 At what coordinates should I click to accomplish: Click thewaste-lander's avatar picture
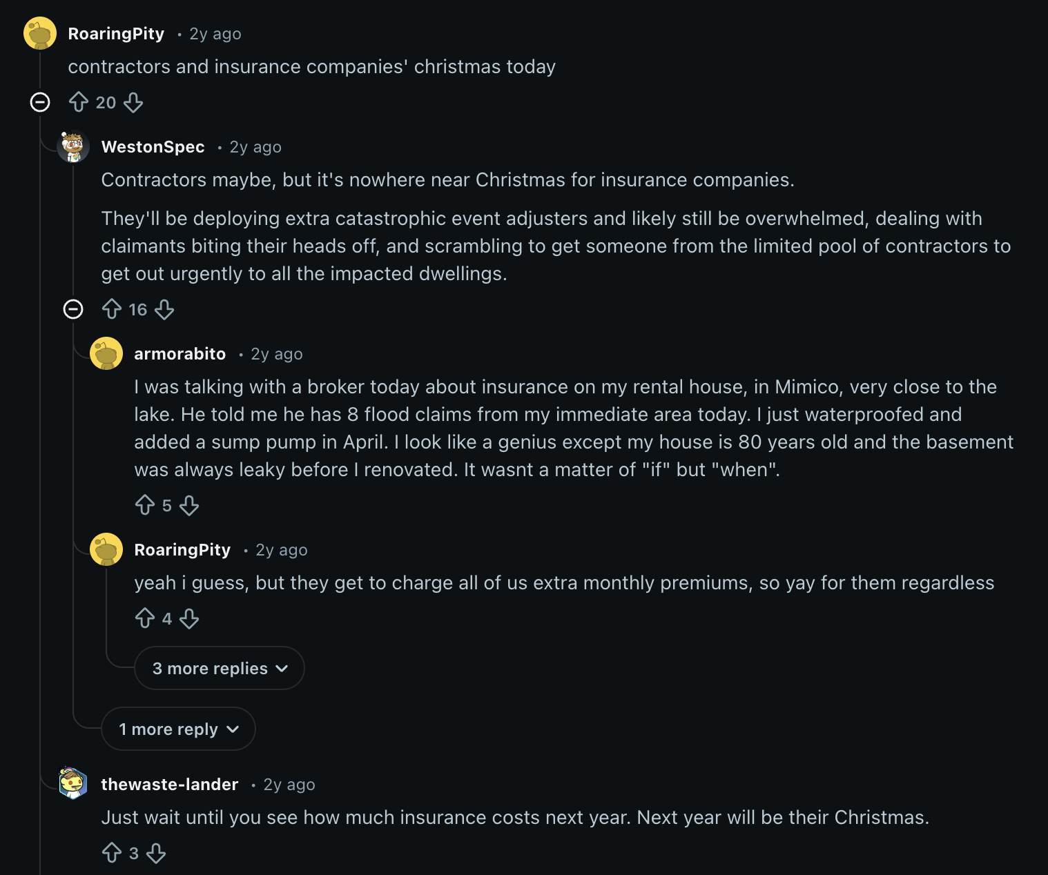click(x=73, y=783)
